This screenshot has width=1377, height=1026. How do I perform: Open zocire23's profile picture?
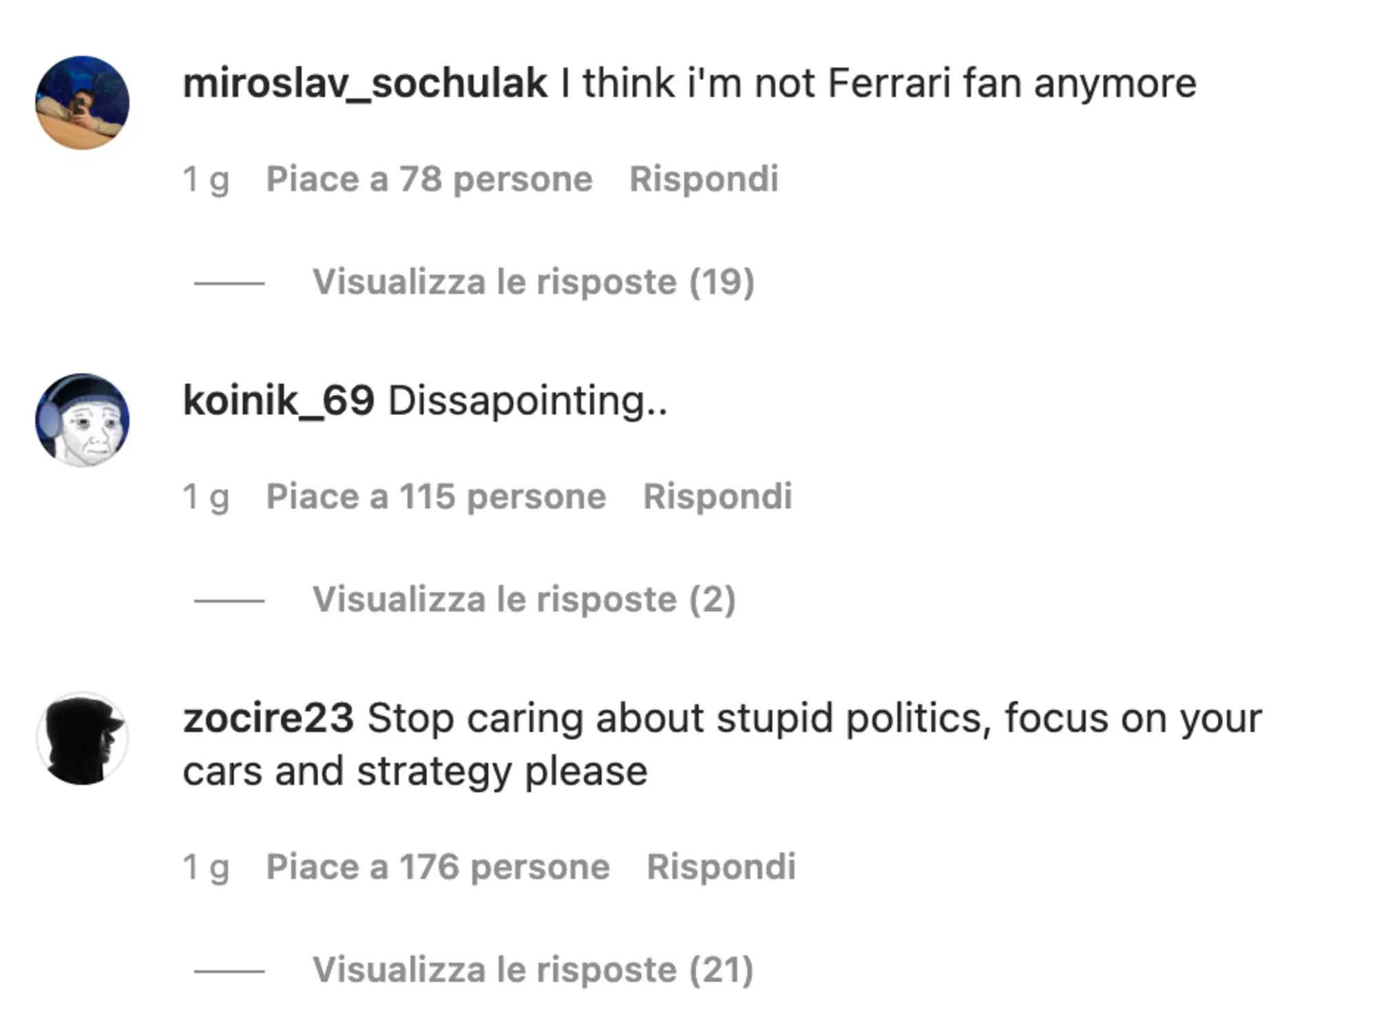pyautogui.click(x=83, y=736)
